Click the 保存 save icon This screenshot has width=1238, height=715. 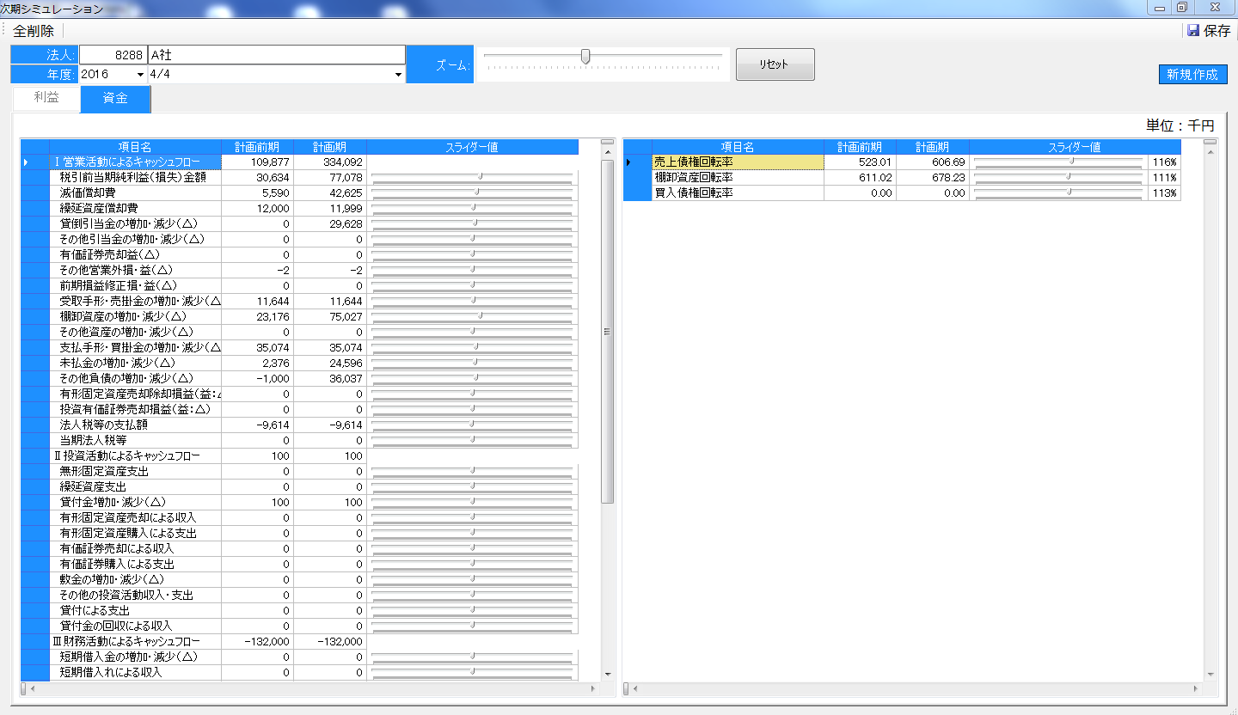click(1193, 31)
